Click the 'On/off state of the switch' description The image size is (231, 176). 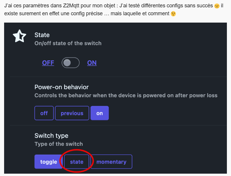[68, 43]
